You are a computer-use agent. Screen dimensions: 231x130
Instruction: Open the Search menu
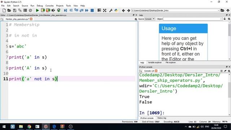(16, 6)
